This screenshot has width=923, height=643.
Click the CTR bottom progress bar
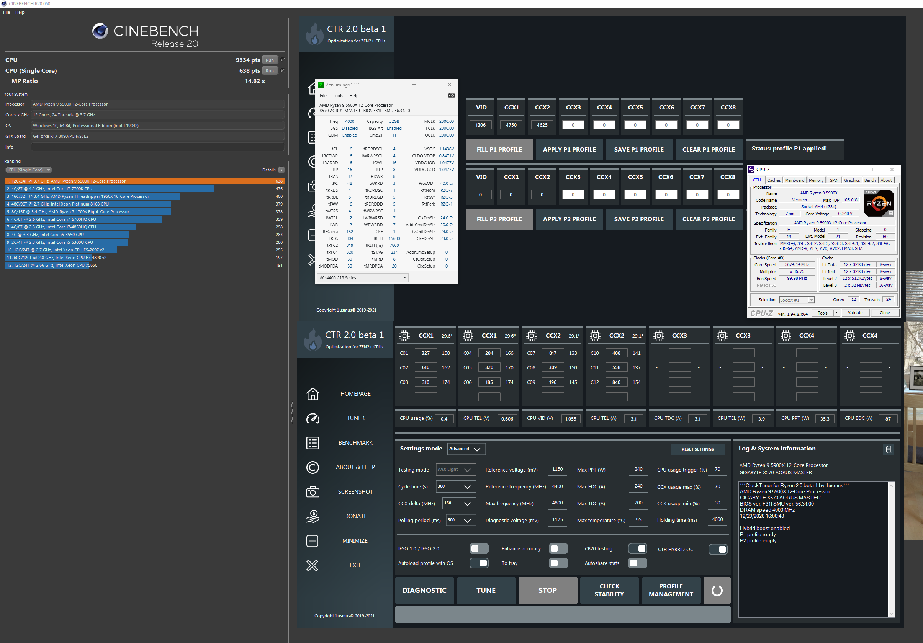pyautogui.click(x=562, y=614)
